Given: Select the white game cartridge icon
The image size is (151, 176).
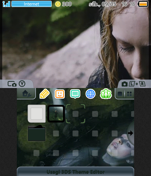Looking at the screenshot, I should (x=37, y=114).
